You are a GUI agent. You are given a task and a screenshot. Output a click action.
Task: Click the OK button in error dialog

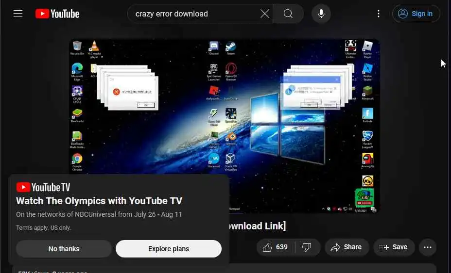(146, 105)
